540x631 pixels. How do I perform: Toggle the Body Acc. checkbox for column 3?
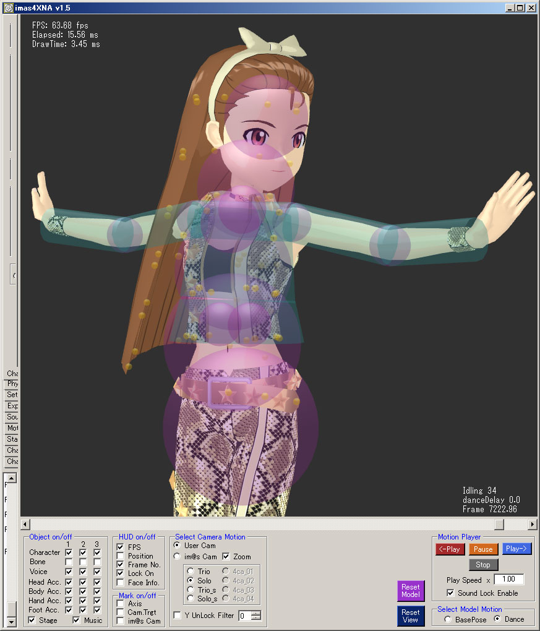[97, 591]
